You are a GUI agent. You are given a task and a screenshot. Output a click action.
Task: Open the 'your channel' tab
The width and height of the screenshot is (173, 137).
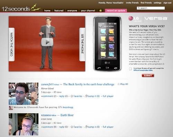click(88, 11)
